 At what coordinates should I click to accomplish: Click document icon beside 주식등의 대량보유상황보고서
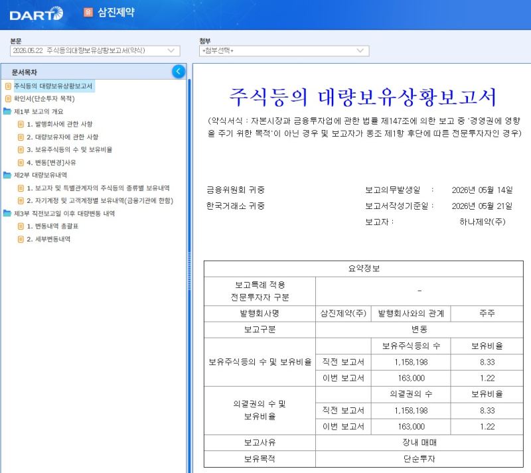click(x=8, y=86)
